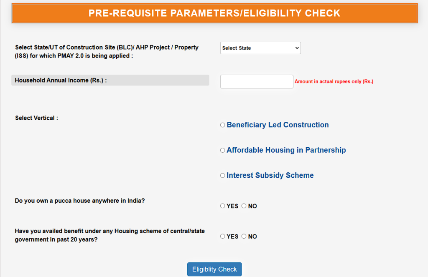Click the Beneficiary Led Construction label text
The height and width of the screenshot is (277, 428).
[x=278, y=125]
